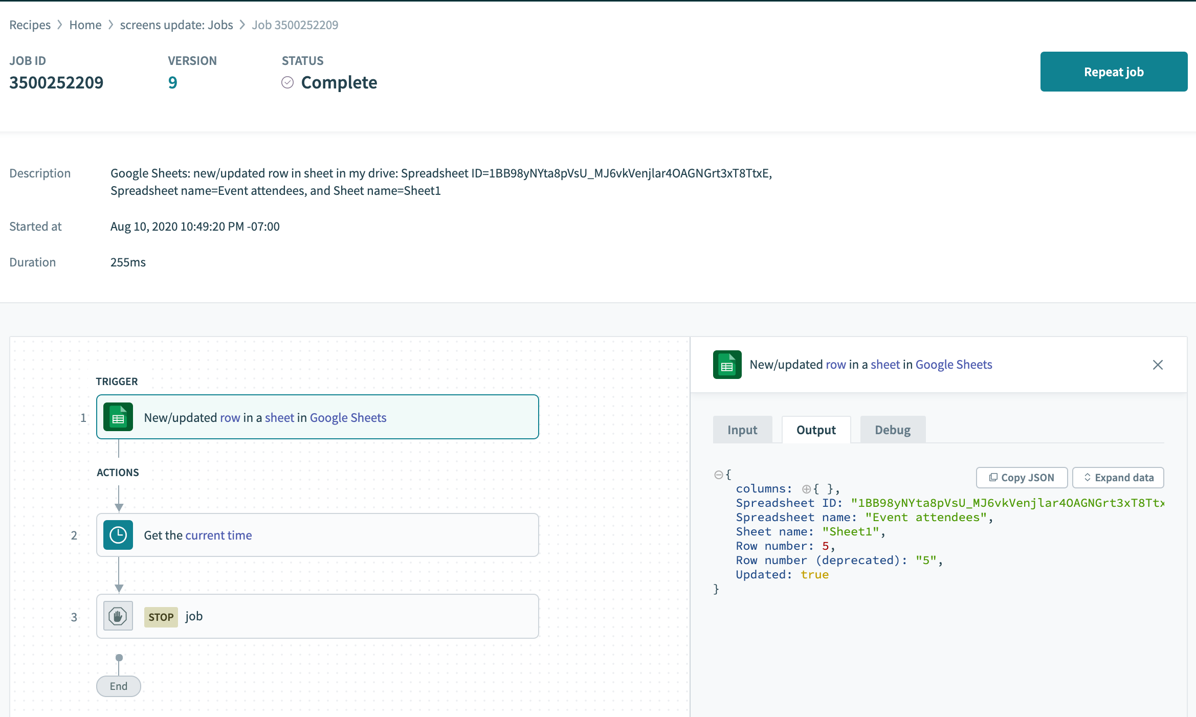This screenshot has width=1196, height=717.
Task: Collapse the root JSON object
Action: tap(718, 475)
